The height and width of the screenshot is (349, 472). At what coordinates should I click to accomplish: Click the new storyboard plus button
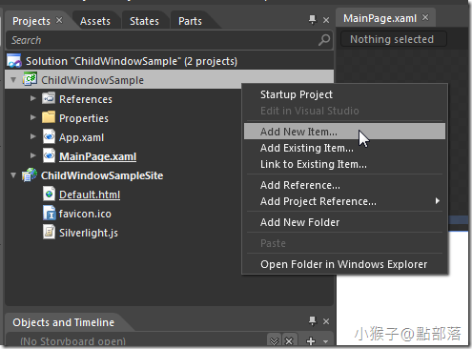click(311, 341)
